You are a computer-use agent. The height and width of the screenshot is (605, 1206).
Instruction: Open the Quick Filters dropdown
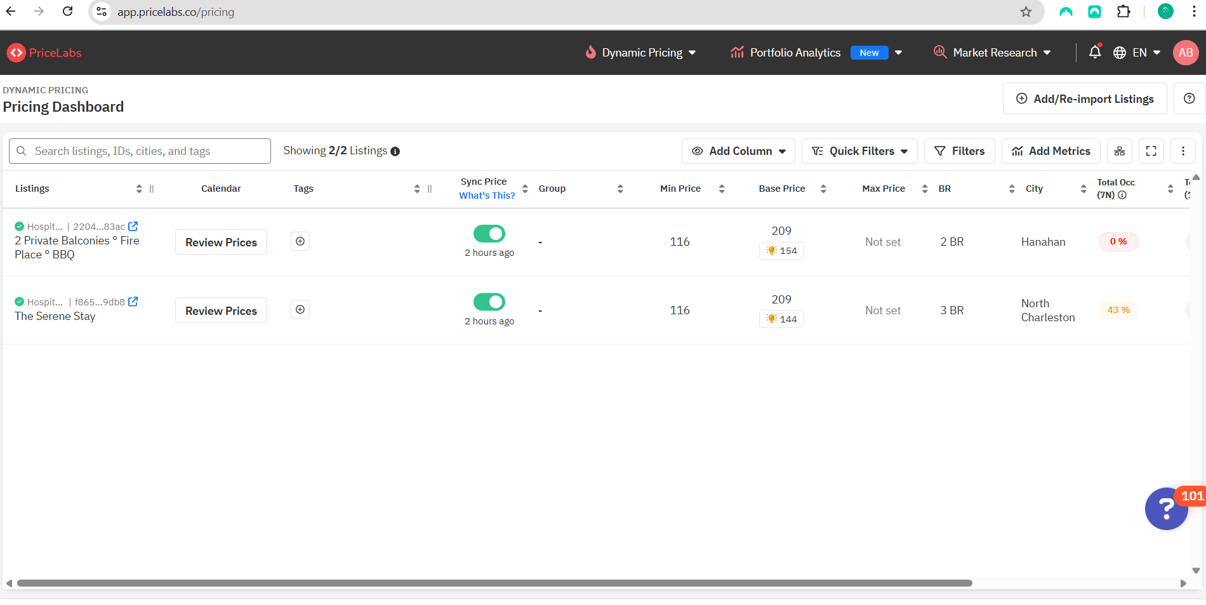pos(859,151)
